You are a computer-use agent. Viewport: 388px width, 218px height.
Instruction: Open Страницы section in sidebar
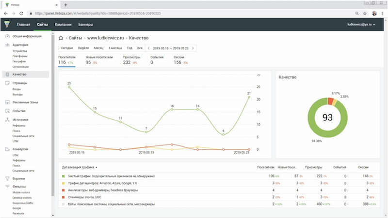point(20,83)
